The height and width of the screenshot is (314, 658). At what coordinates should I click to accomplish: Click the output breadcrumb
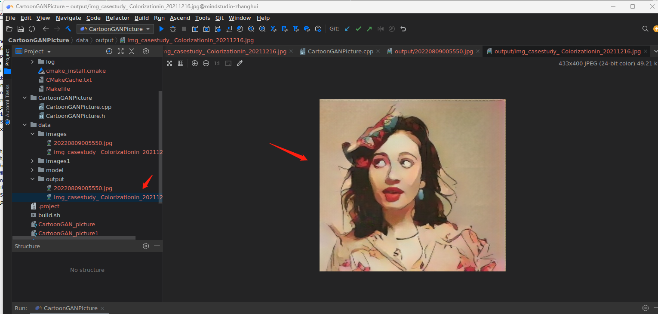pos(105,40)
